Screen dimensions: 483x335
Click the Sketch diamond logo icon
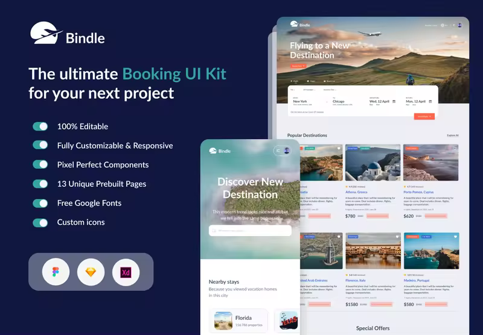click(x=91, y=272)
